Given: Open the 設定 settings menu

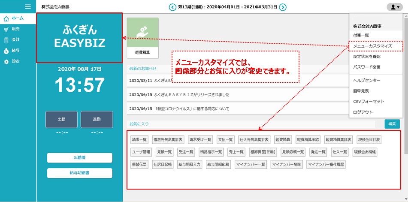Looking at the screenshot, I should [x=18, y=62].
